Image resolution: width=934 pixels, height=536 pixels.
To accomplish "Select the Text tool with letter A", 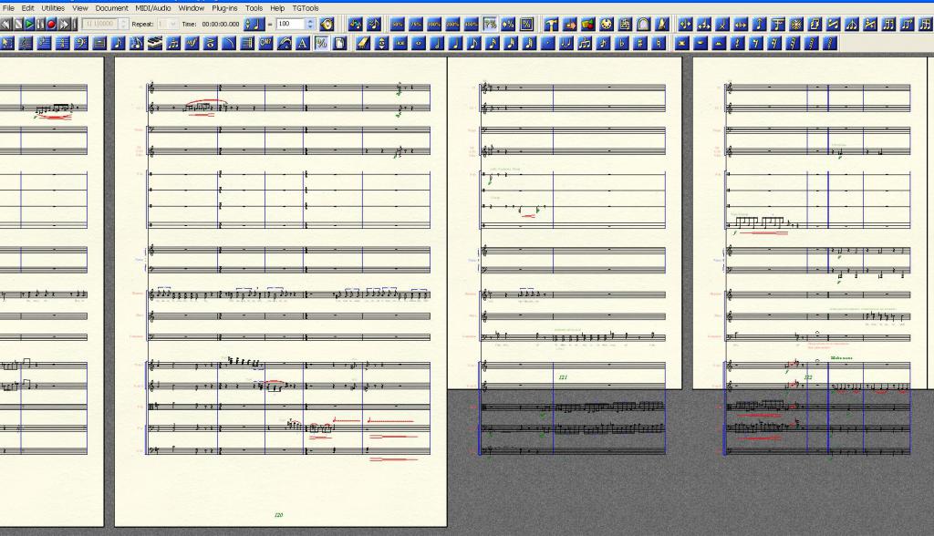I will pos(303,43).
